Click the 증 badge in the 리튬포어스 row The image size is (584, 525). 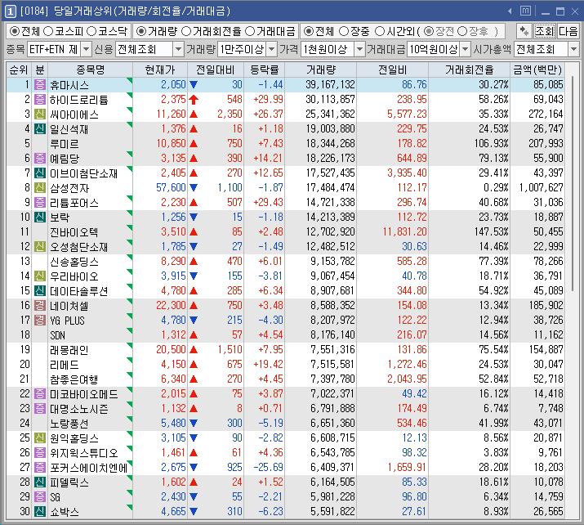point(40,202)
